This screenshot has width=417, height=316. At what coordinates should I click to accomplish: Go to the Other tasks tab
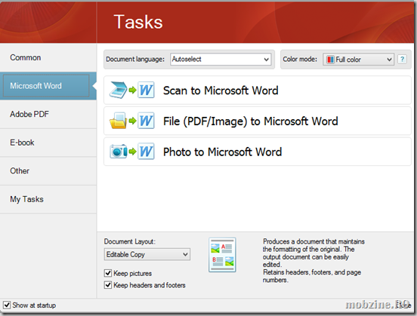tap(48, 170)
